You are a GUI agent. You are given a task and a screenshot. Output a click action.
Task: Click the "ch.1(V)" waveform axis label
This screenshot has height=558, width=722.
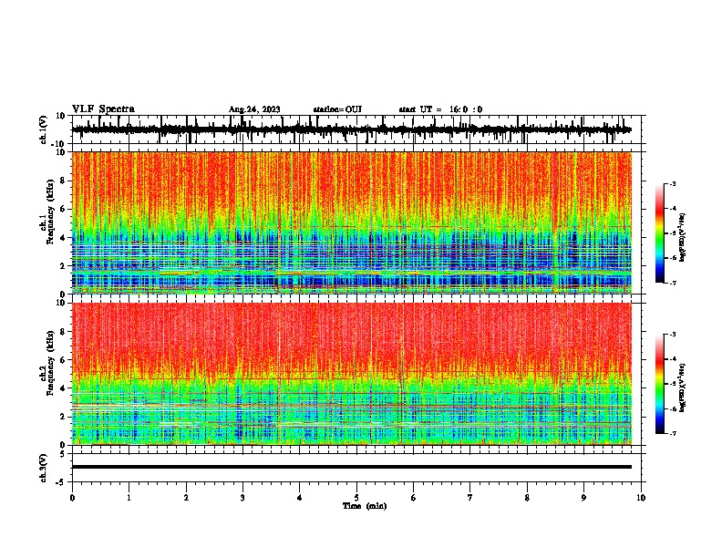pyautogui.click(x=44, y=129)
